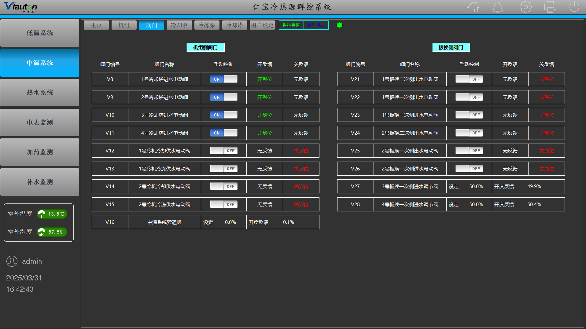Open the alarm bell notifications
The image size is (586, 329).
(498, 7)
